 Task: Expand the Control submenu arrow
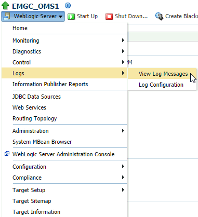click(x=123, y=62)
